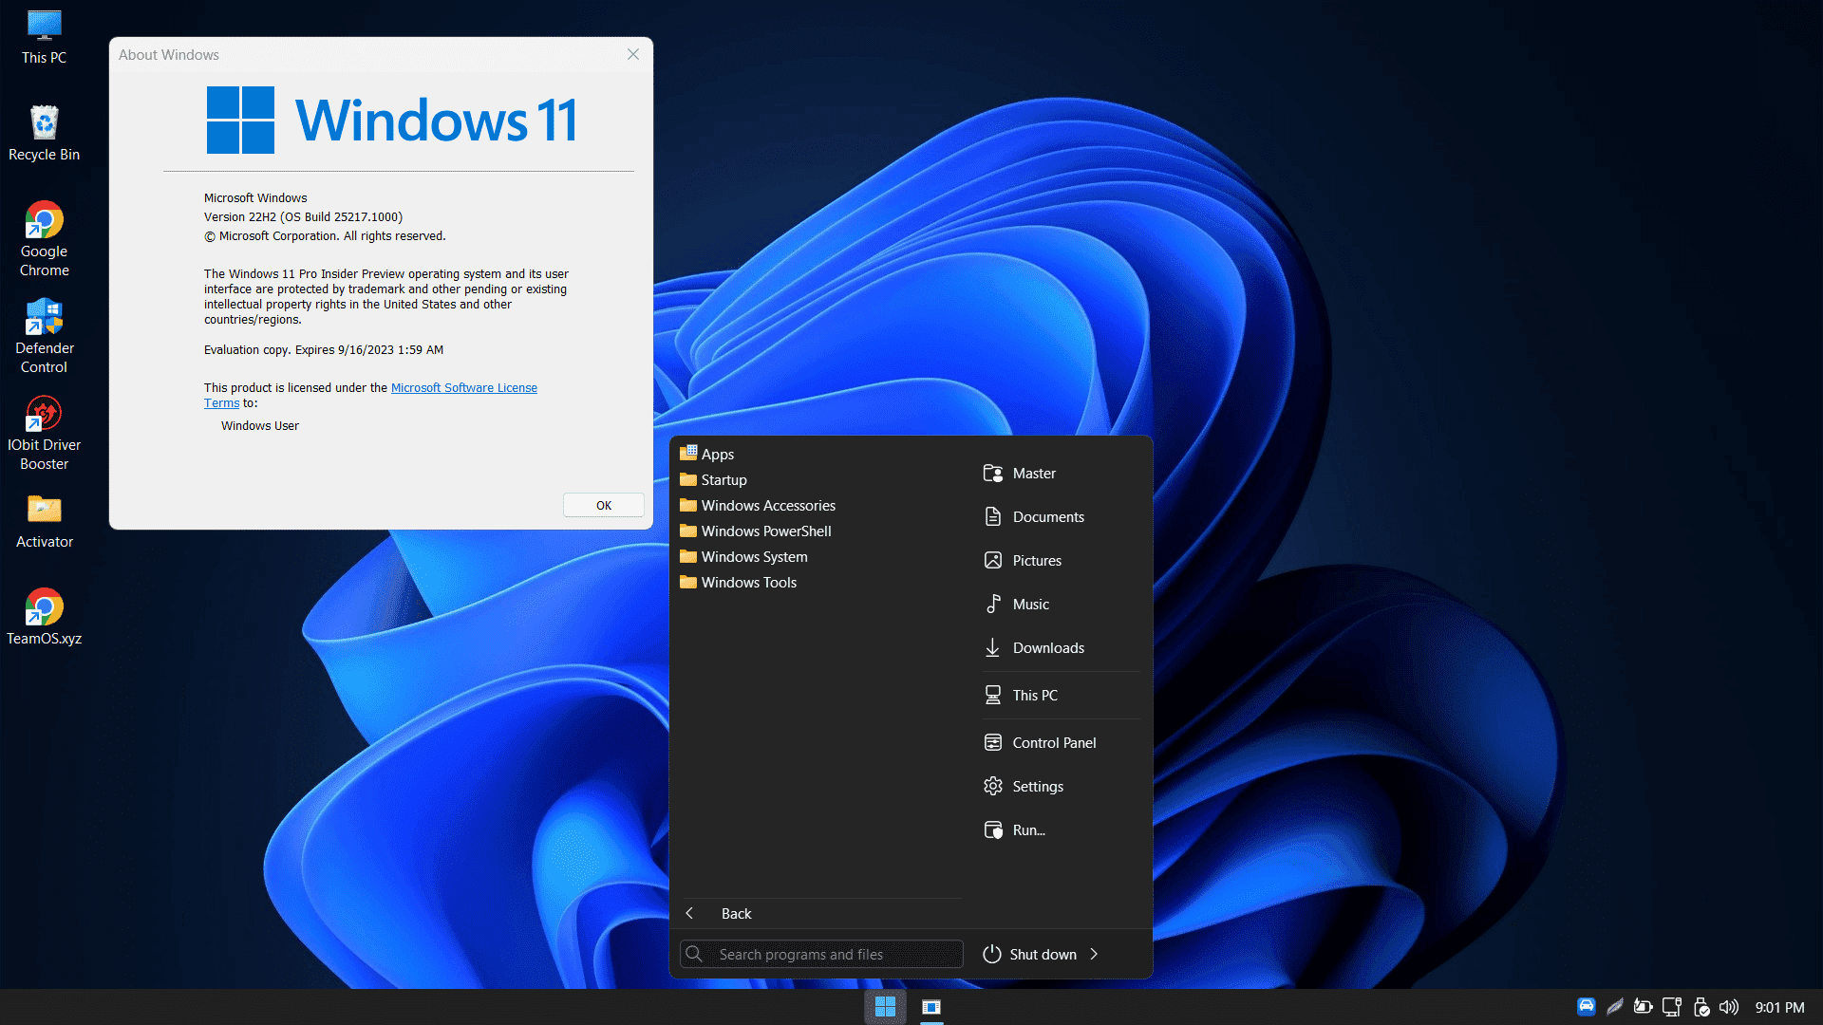
Task: Expand Shut down options arrow
Action: tap(1095, 954)
